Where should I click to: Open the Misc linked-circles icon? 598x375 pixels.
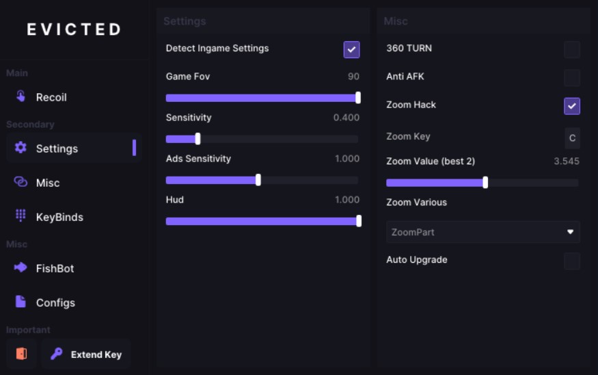coord(21,182)
